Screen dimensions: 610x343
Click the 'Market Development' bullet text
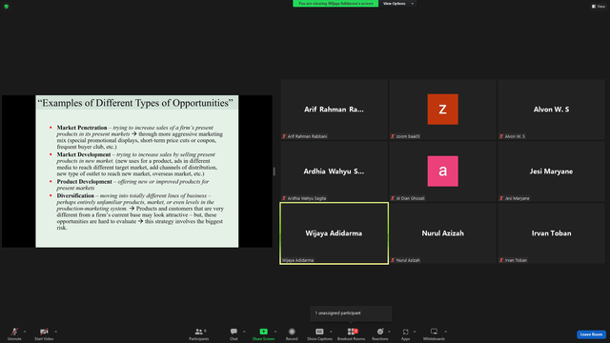pyautogui.click(x=84, y=154)
